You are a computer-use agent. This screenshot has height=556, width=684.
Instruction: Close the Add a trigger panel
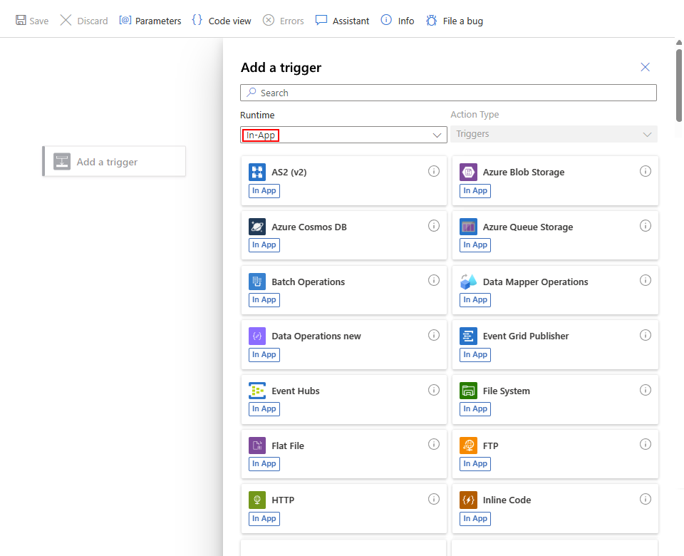pos(646,67)
